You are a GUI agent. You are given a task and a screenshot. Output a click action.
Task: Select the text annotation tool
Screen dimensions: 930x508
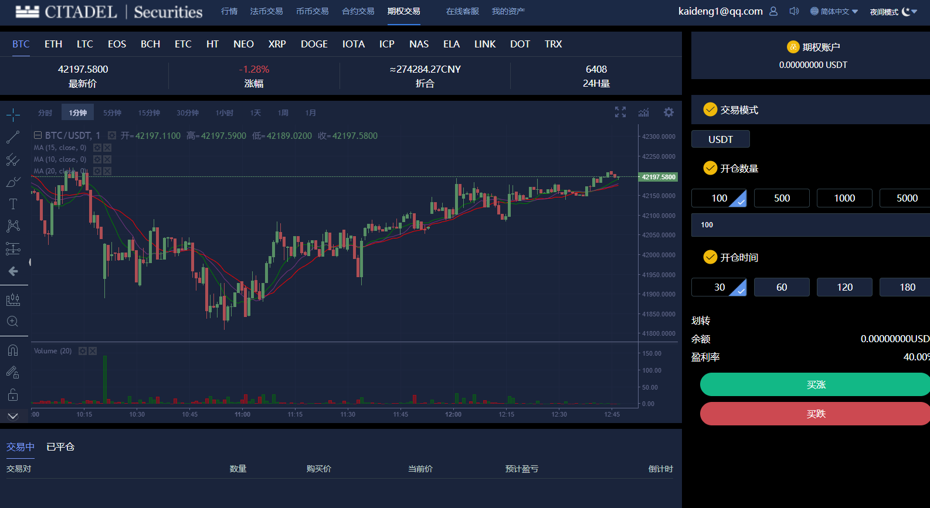pyautogui.click(x=13, y=204)
